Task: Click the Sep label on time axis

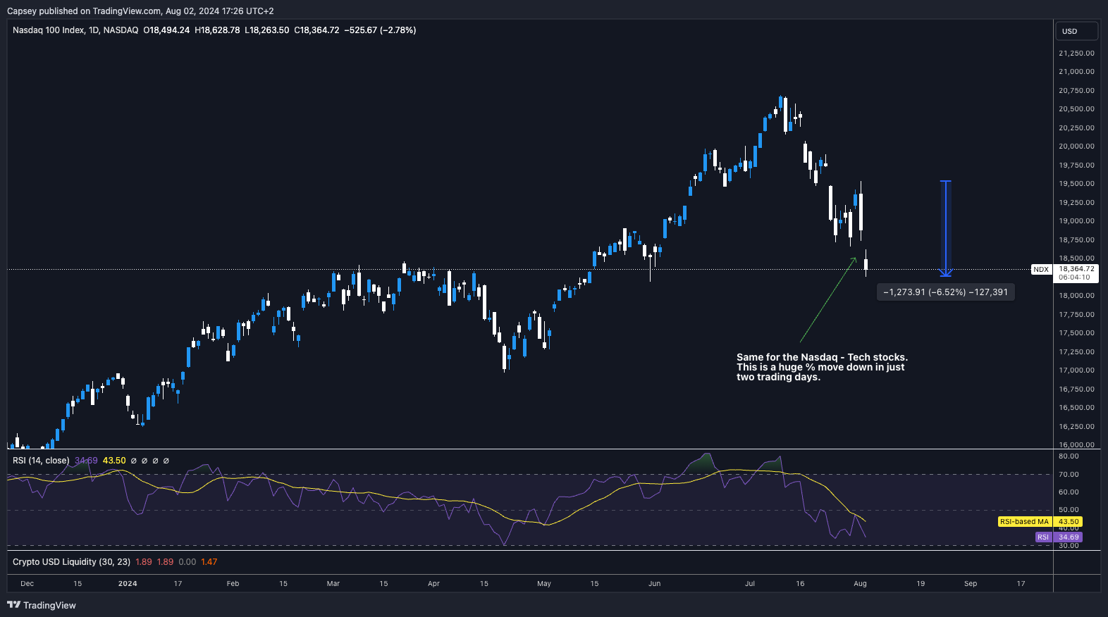Action: click(971, 584)
